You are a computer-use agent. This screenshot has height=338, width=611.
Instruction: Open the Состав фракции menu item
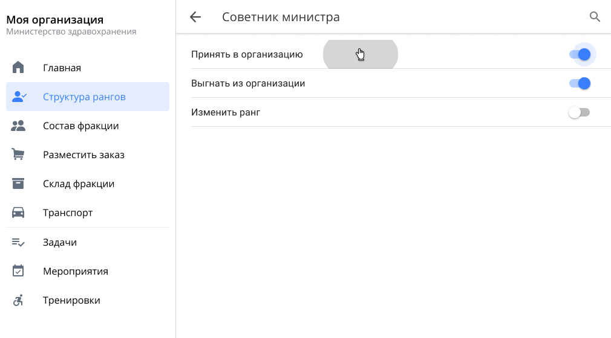click(x=80, y=126)
